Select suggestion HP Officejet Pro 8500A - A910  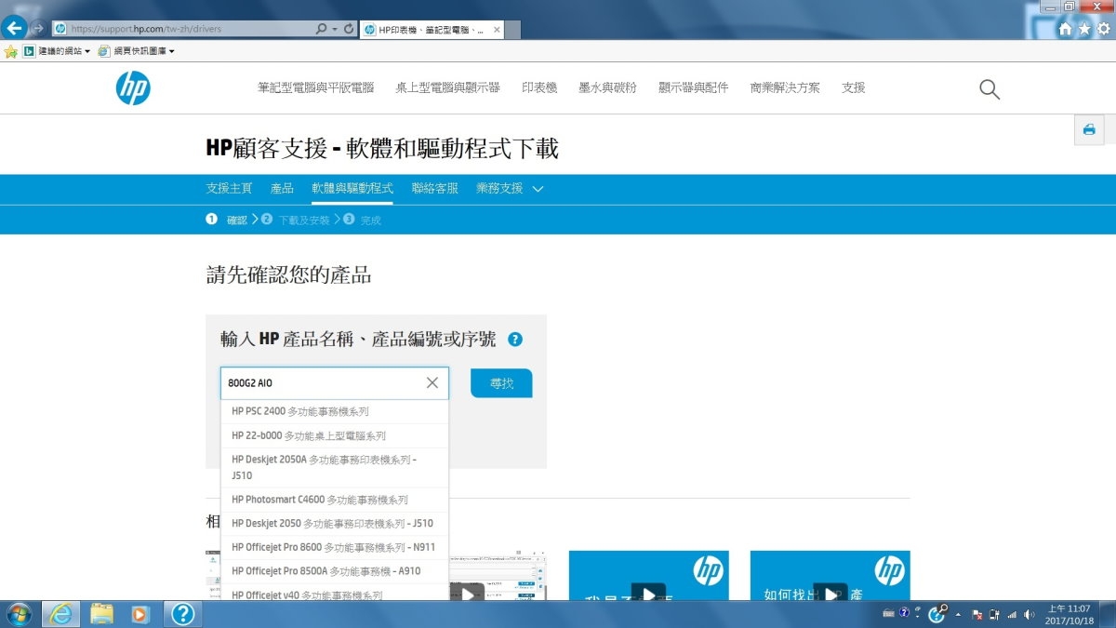coord(335,571)
